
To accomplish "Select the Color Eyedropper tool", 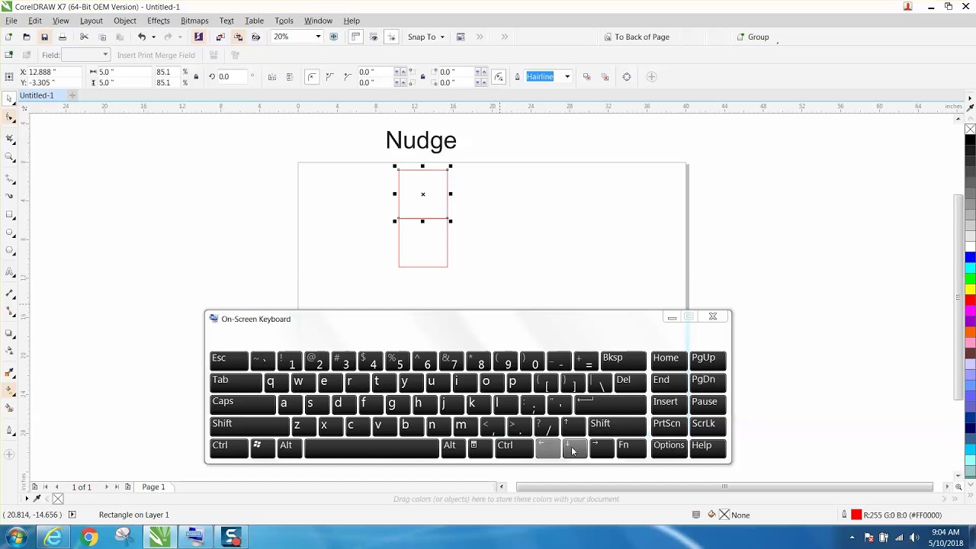I will [x=9, y=372].
